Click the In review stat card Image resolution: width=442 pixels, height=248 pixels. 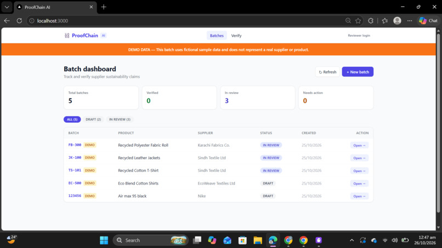pyautogui.click(x=258, y=97)
